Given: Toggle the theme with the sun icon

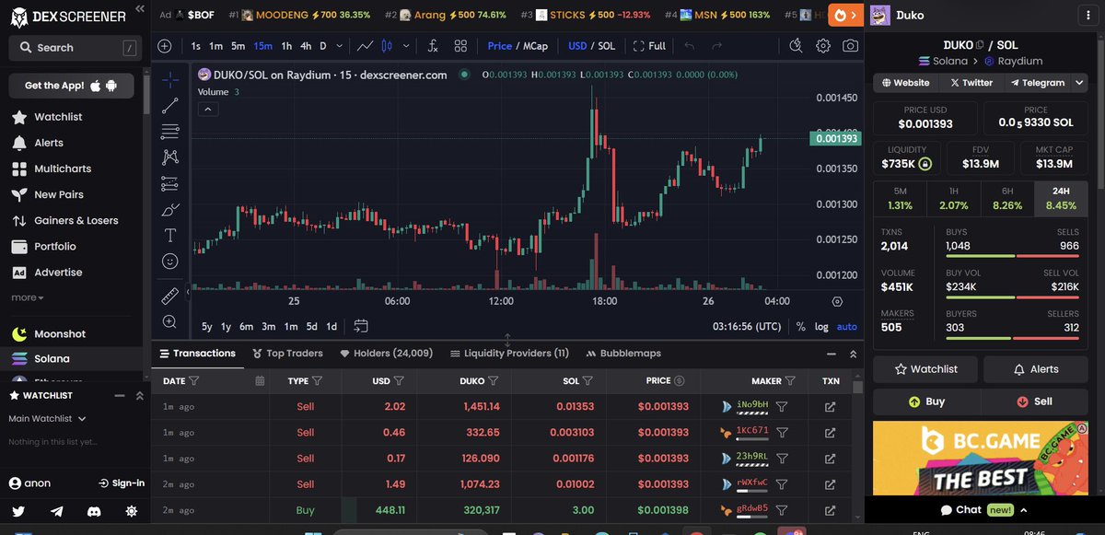Looking at the screenshot, I should pos(132,511).
